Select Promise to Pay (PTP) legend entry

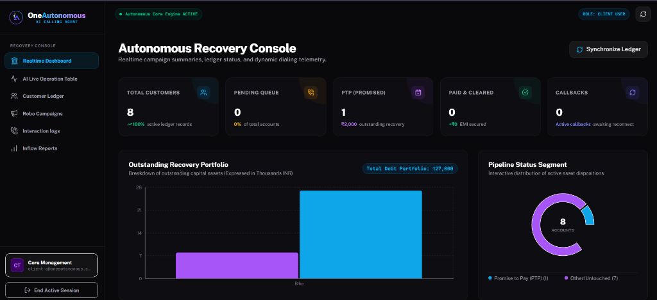pyautogui.click(x=518, y=278)
